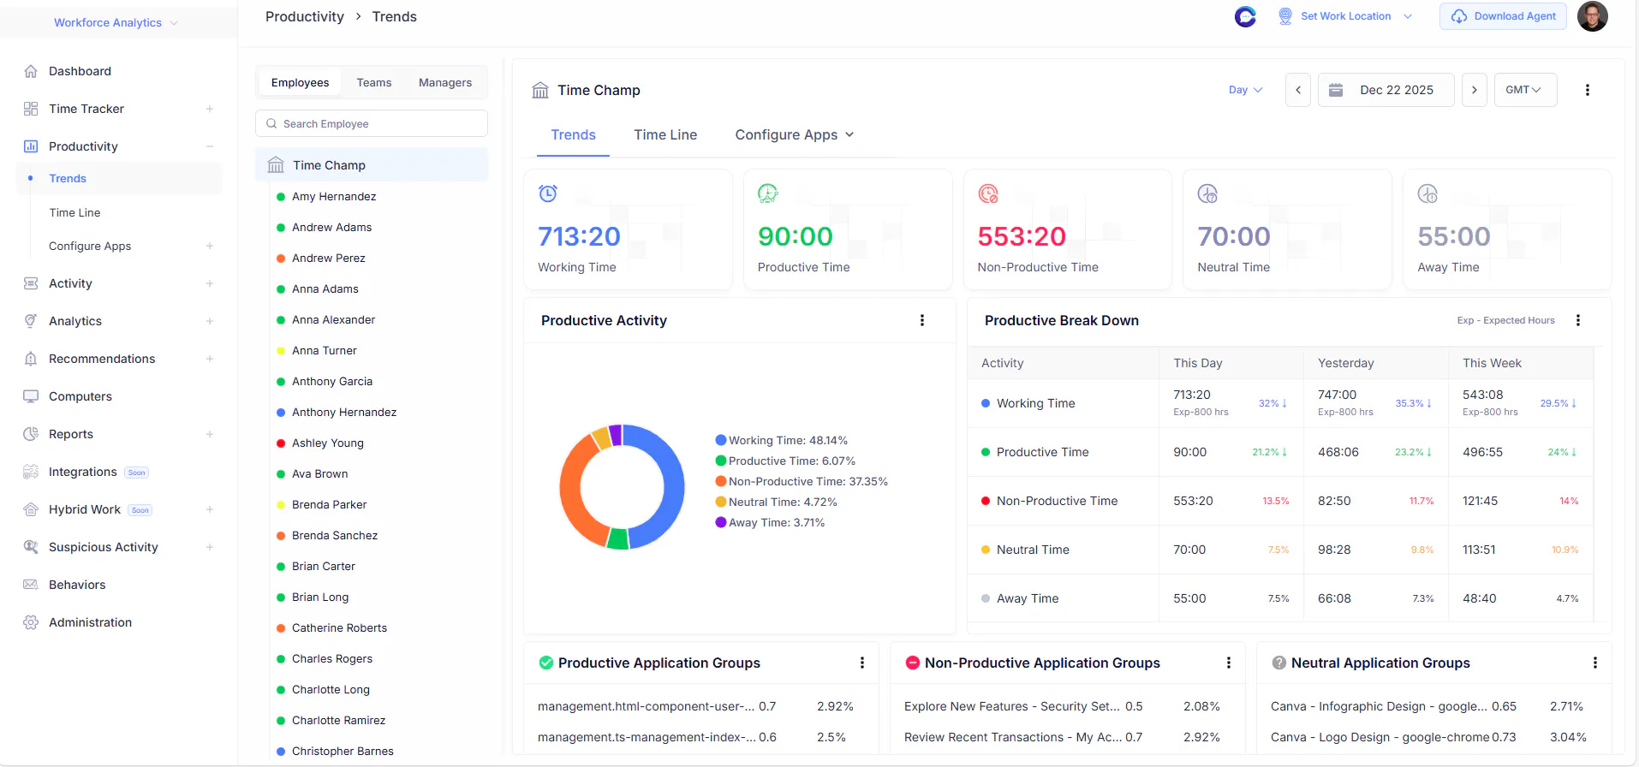
Task: Click the Activity sidebar icon
Action: [x=31, y=283]
